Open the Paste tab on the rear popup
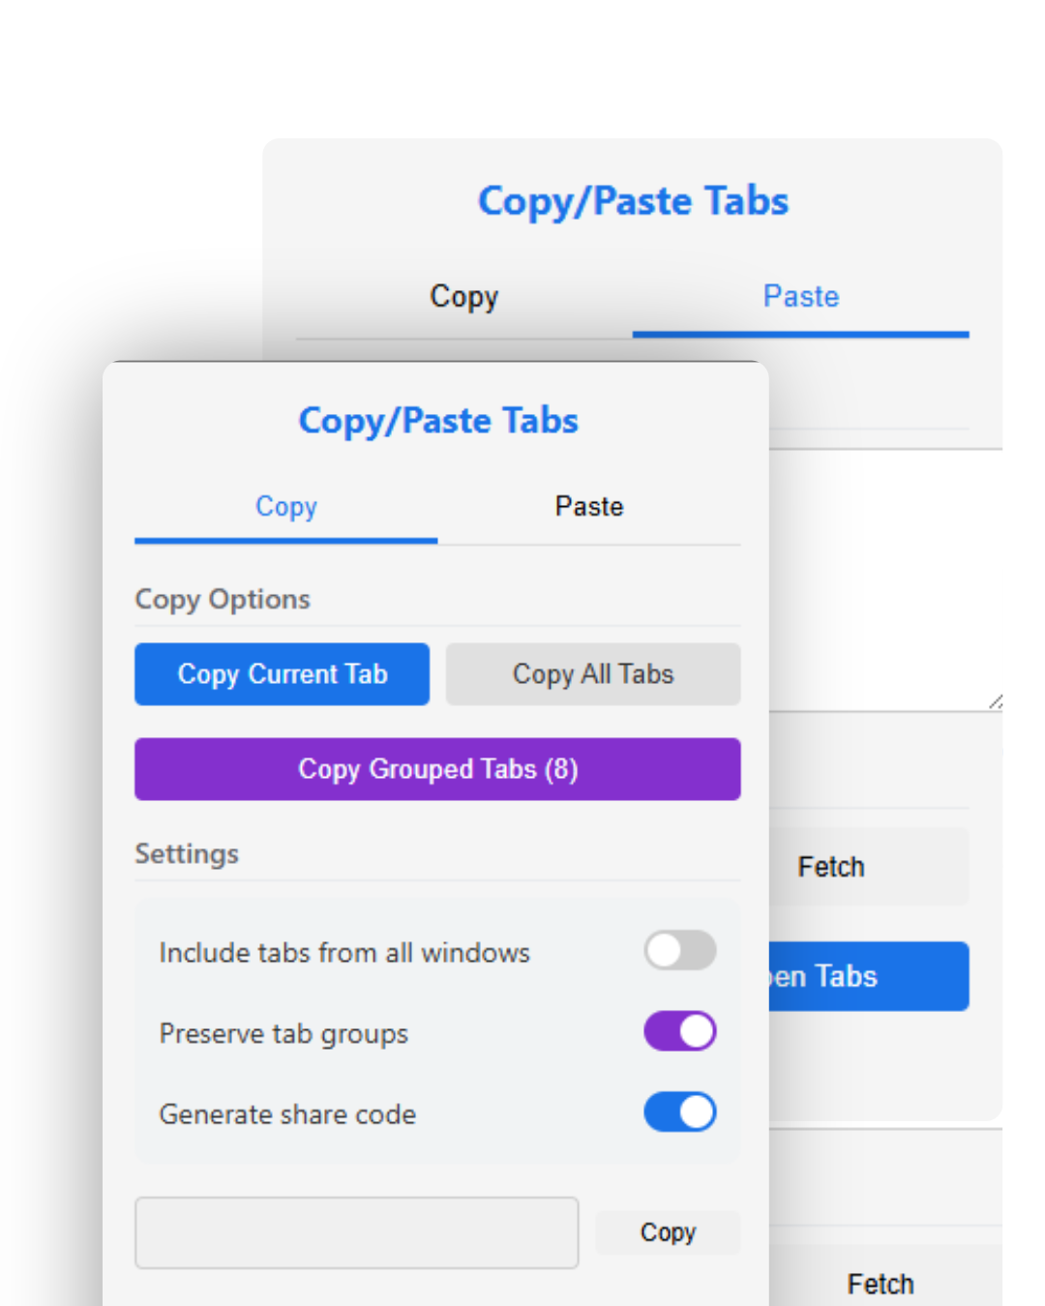 pyautogui.click(x=800, y=297)
